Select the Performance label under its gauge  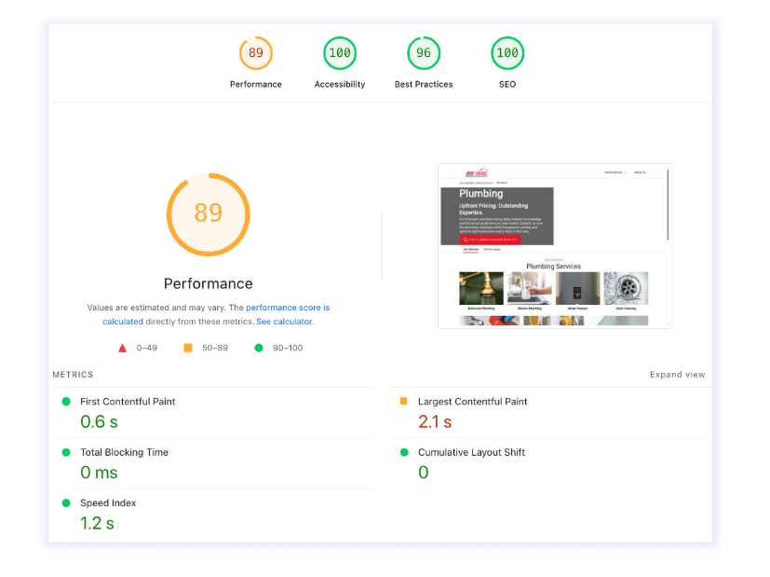(x=255, y=84)
